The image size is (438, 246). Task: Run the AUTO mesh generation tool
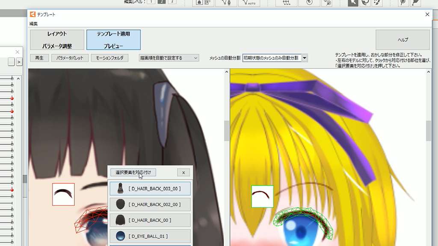coord(249,3)
